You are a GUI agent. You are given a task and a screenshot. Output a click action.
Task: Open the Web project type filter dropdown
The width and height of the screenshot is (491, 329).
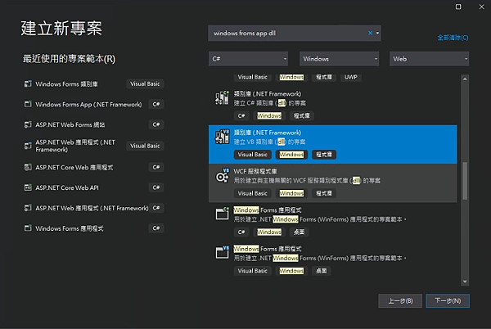(429, 59)
